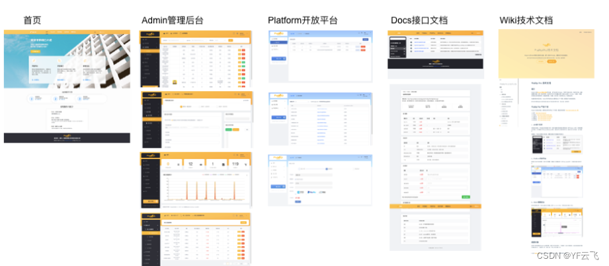Click the orange button on homepage hero
Image resolution: width=609 pixels, height=266 pixels.
point(36,51)
